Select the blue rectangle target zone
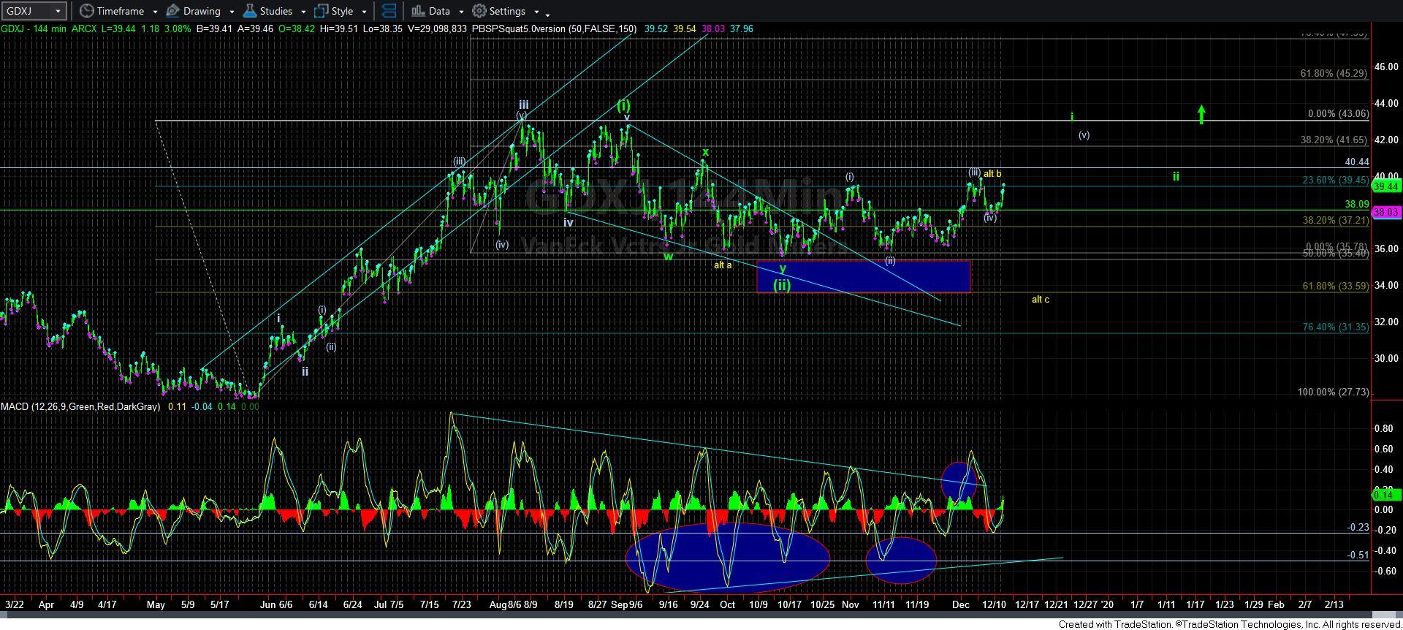The height and width of the screenshot is (630, 1403). pos(863,277)
